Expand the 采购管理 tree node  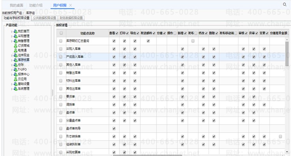click(12, 37)
